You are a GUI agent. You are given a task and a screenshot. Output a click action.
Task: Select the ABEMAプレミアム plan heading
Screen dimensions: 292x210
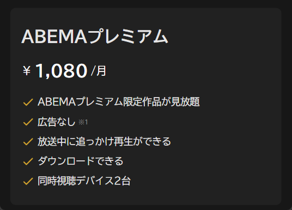click(x=95, y=37)
